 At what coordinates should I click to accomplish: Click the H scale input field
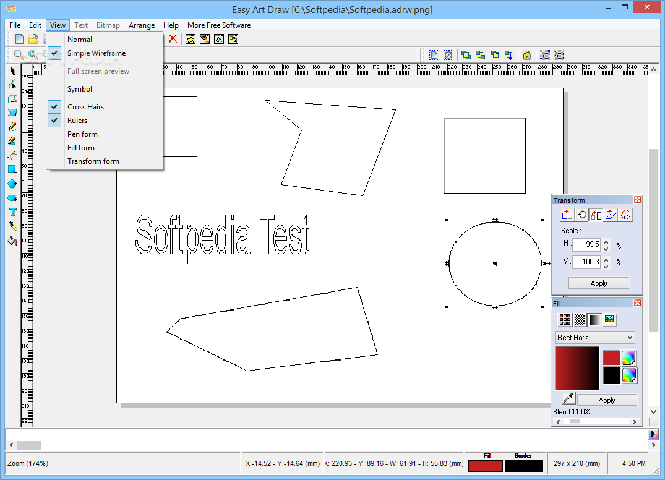coord(586,245)
